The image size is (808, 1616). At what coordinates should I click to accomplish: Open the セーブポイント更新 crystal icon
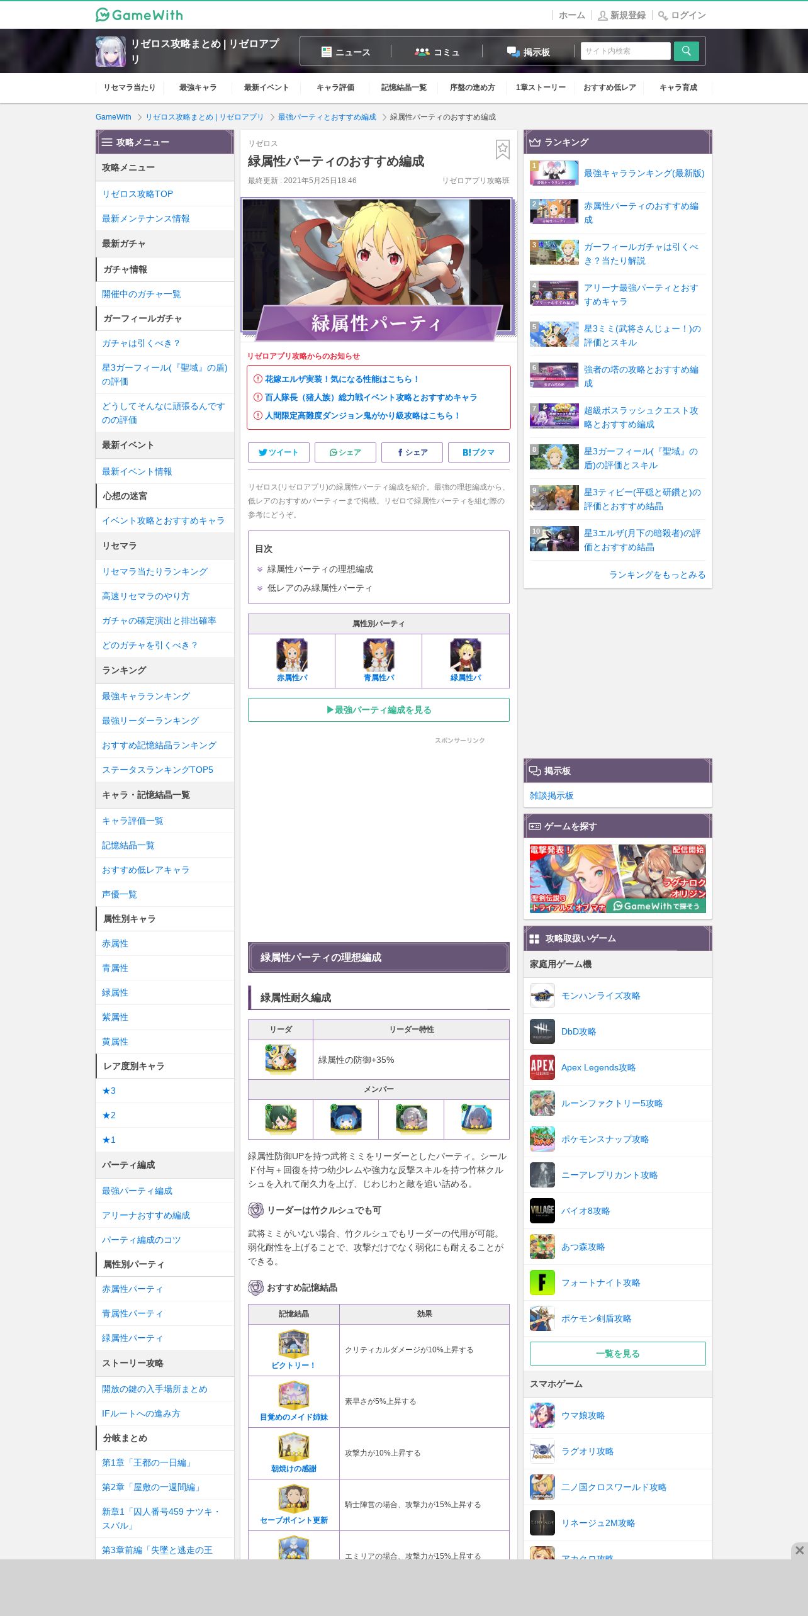pos(293,1498)
